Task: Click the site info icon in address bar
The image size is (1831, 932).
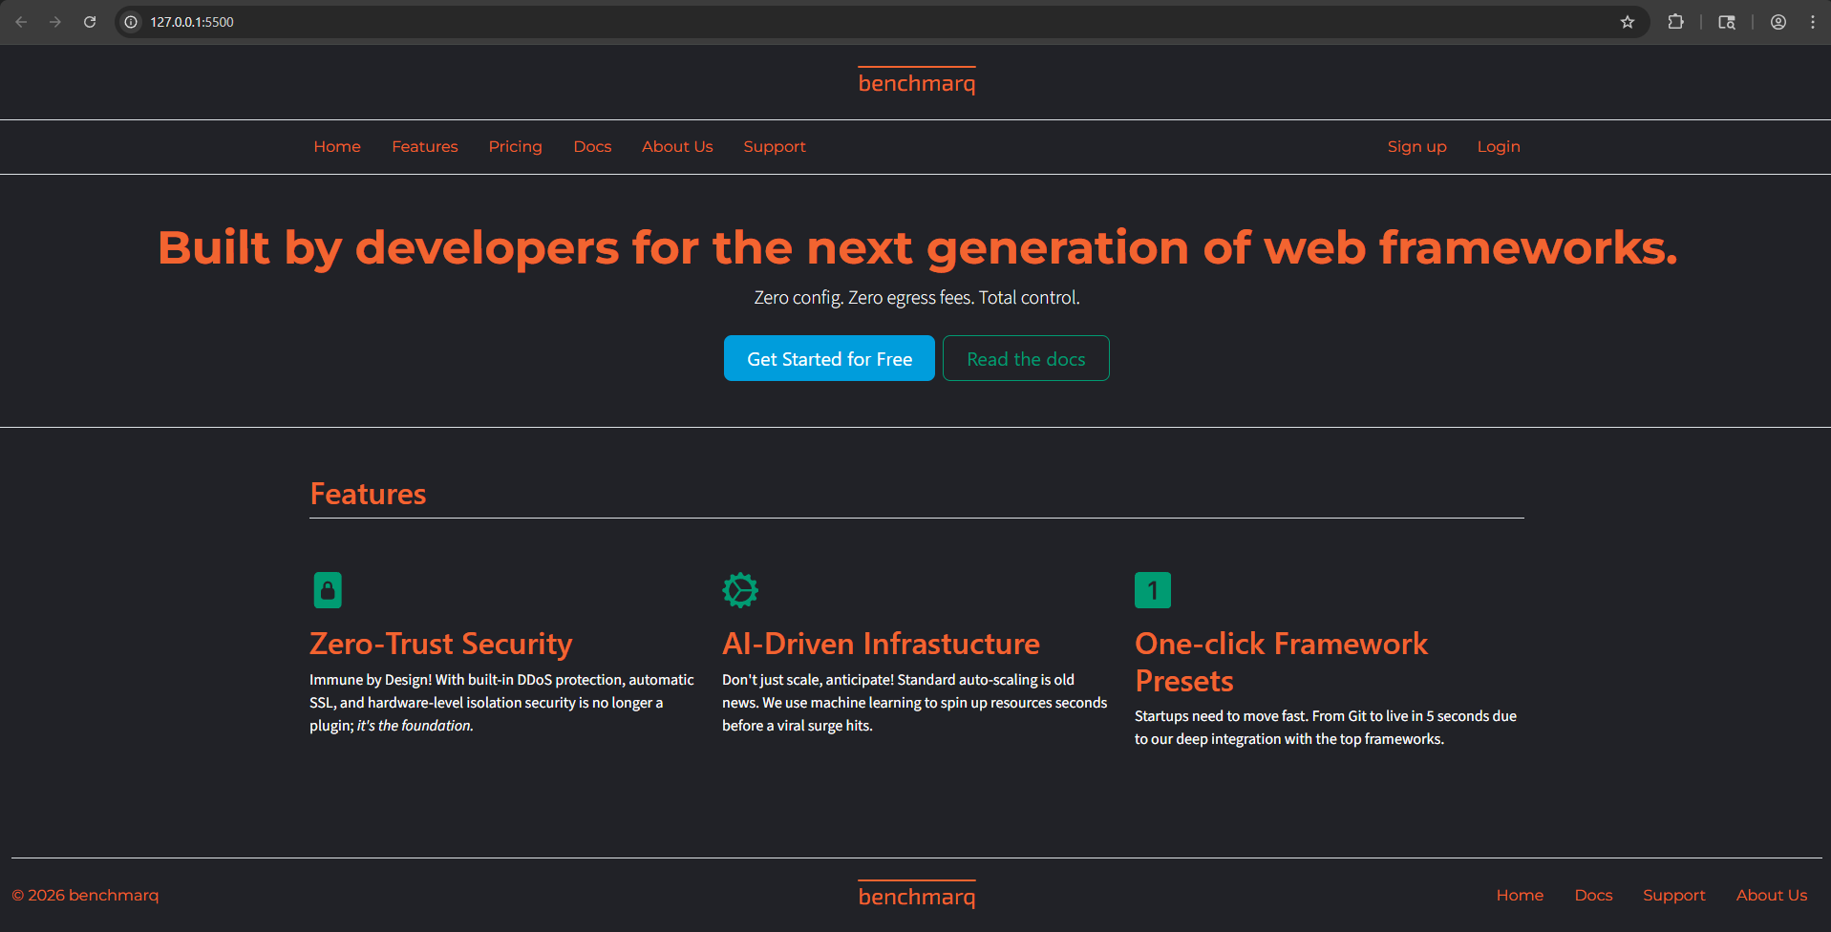Action: coord(132,22)
